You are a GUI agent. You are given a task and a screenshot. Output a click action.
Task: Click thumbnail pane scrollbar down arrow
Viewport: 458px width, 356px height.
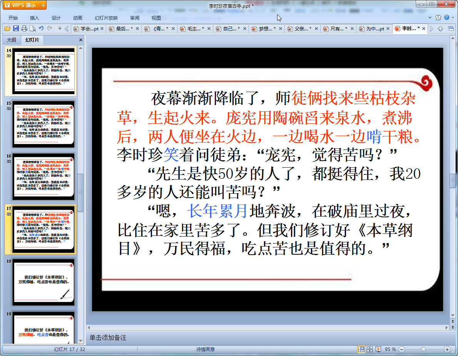[x=80, y=341]
